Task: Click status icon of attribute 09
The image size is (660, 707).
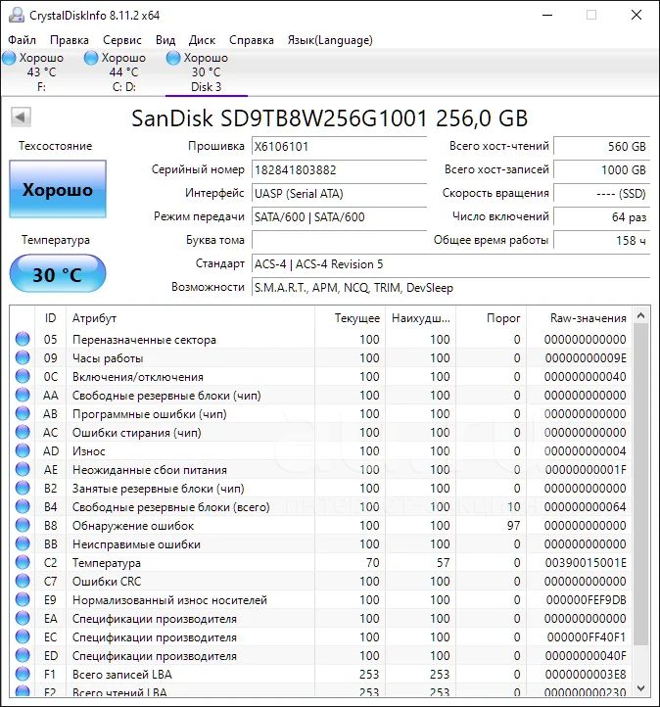Action: (23, 357)
